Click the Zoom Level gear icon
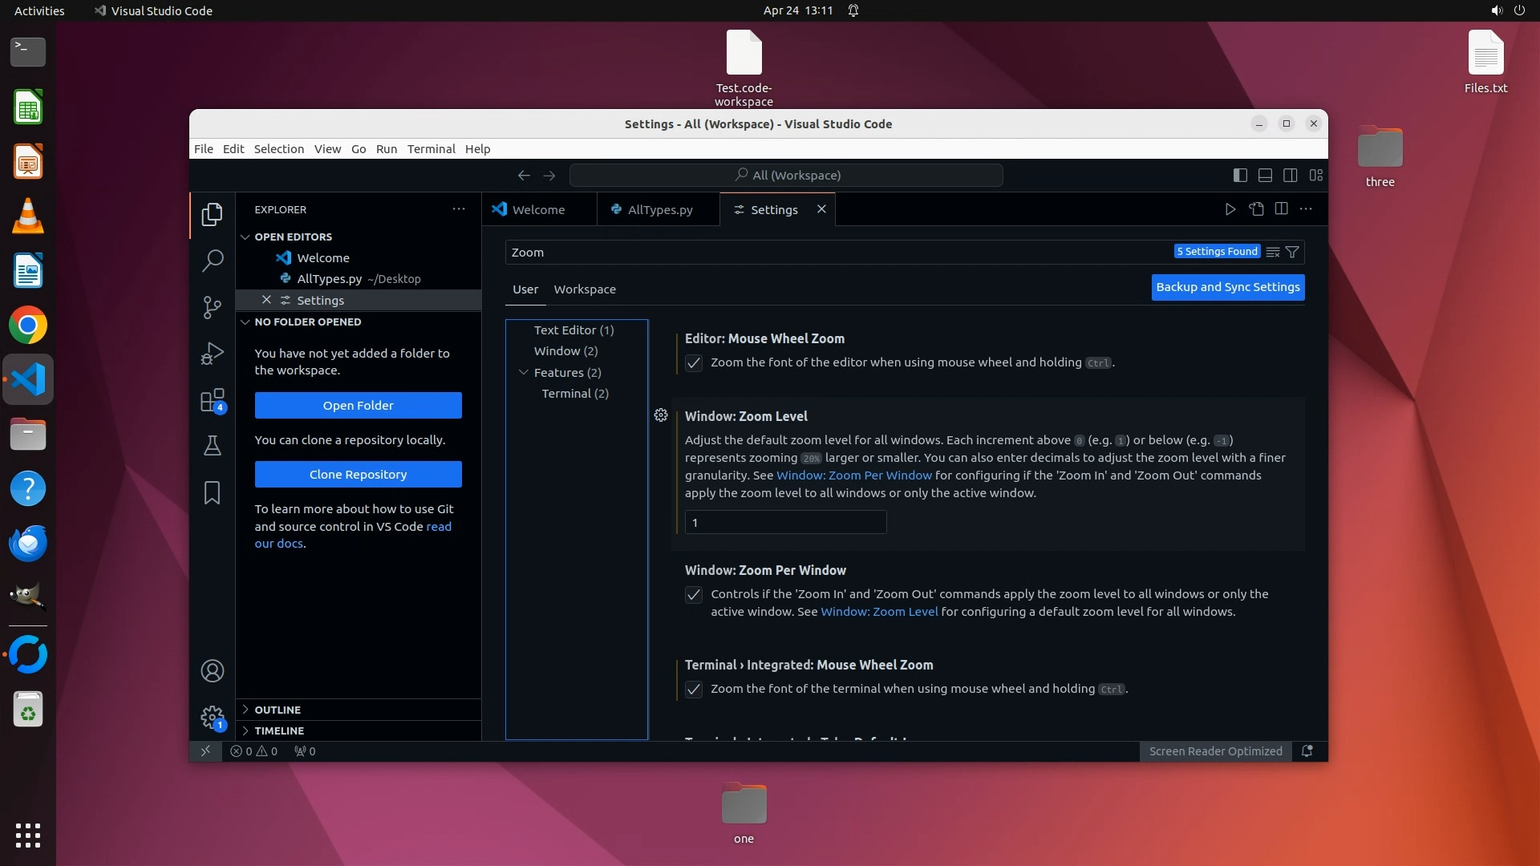This screenshot has width=1540, height=866. 661,415
